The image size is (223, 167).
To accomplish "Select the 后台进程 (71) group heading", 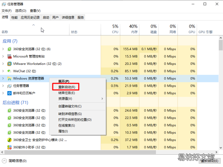I will [x=15, y=102].
